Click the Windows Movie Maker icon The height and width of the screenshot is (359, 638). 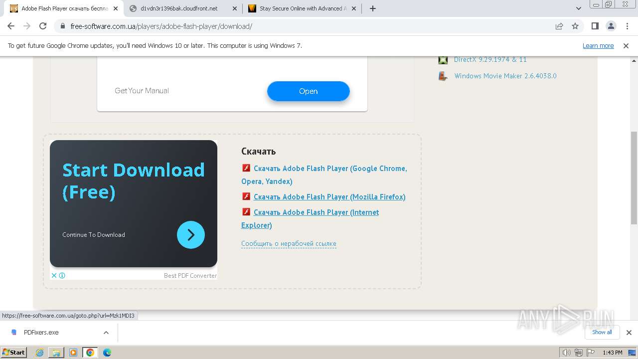coord(443,76)
